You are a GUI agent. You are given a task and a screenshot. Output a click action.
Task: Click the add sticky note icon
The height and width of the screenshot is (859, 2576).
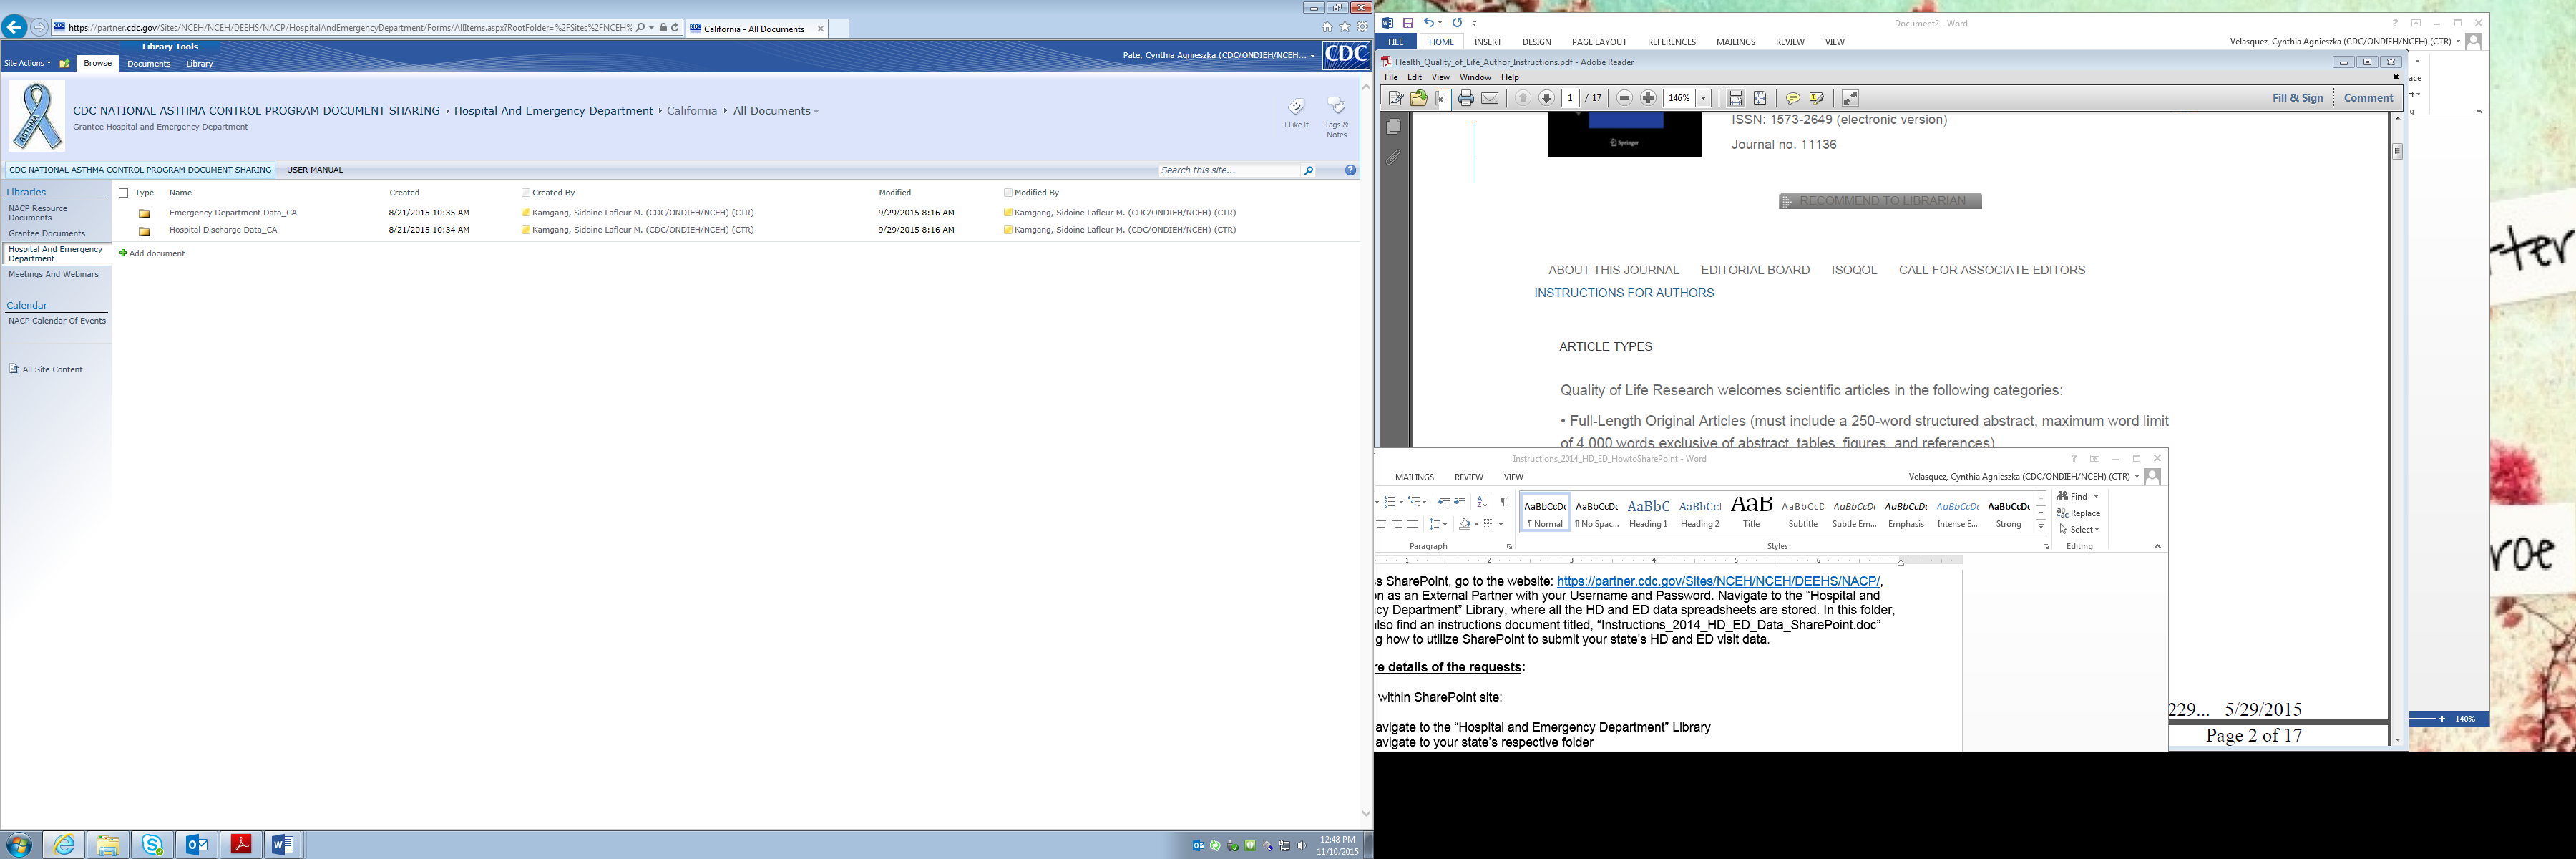tap(1792, 98)
